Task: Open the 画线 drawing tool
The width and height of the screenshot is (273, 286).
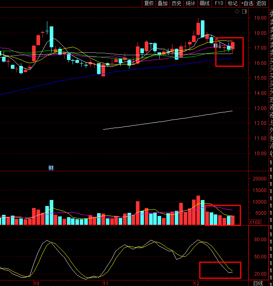Action: pyautogui.click(x=204, y=4)
